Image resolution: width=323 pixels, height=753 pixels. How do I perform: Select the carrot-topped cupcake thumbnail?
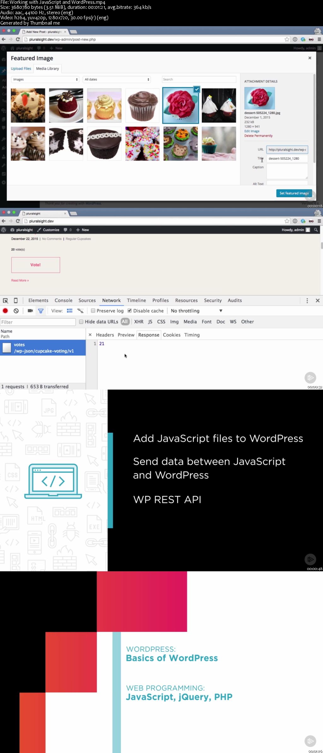click(x=28, y=105)
